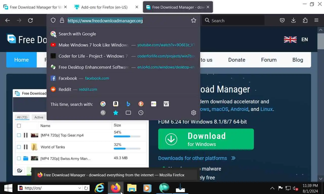Open Home in site navigation

(22, 60)
